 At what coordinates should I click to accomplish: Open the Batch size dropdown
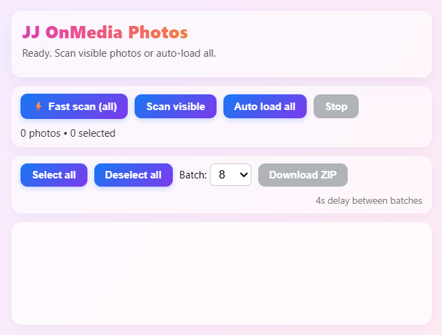tap(231, 175)
